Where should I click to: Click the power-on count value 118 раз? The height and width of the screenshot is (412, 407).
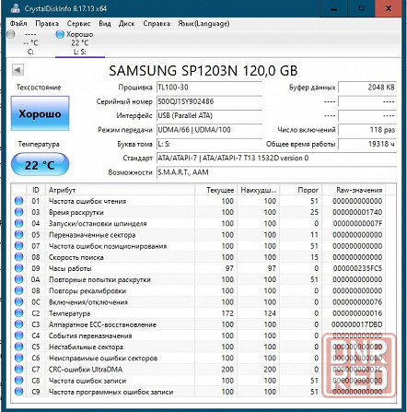coord(367,130)
